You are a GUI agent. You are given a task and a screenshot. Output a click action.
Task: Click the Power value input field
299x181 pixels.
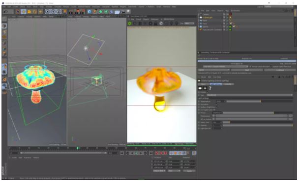pyautogui.click(x=216, y=113)
